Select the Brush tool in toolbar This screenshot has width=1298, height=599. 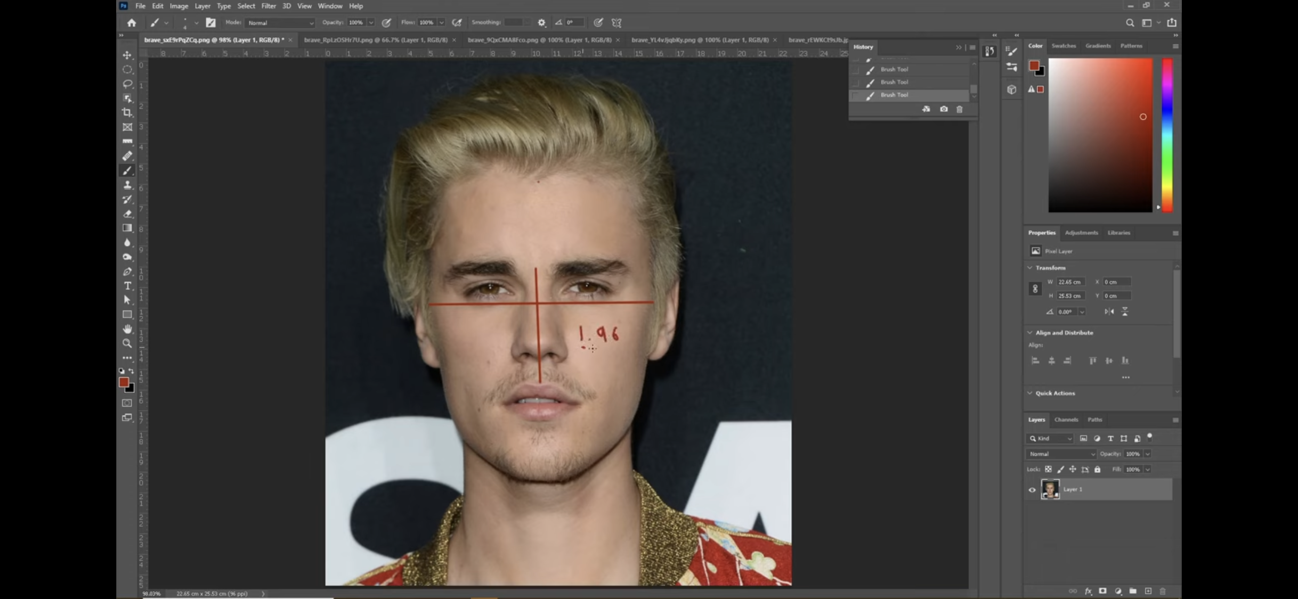click(127, 170)
